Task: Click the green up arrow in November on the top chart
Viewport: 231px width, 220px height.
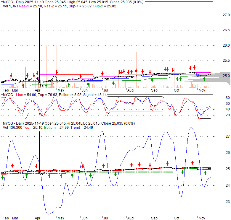Action: [204, 79]
